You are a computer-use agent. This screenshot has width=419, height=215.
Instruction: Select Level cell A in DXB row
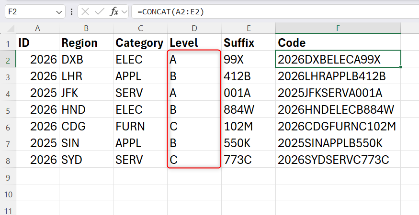pyautogui.click(x=194, y=59)
